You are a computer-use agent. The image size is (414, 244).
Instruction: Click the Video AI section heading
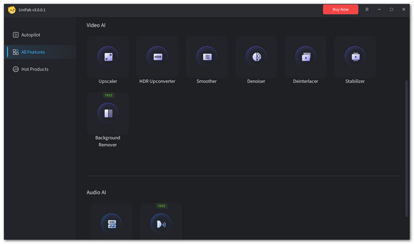click(x=96, y=25)
